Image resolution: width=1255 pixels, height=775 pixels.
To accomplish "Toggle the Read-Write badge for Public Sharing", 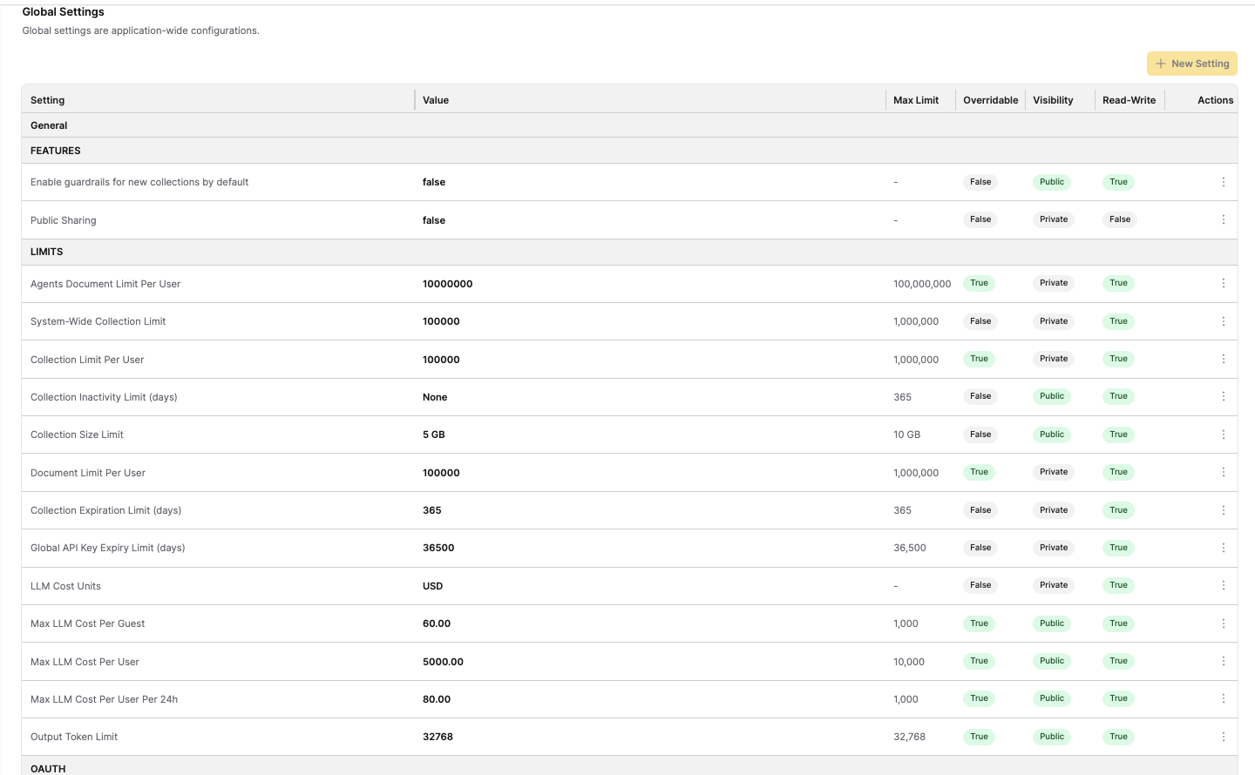I will coord(1119,219).
